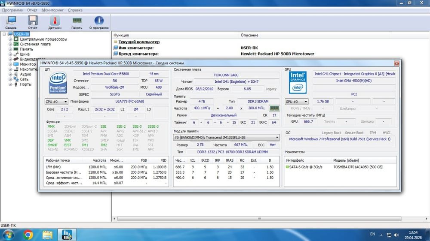Open the GPU #0 selector dropdown
The image size is (430, 241).
pyautogui.click(x=296, y=102)
